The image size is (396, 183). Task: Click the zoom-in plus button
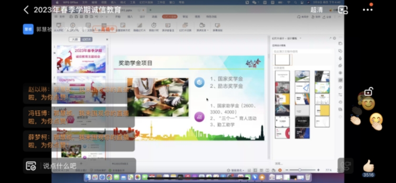tap(318, 170)
